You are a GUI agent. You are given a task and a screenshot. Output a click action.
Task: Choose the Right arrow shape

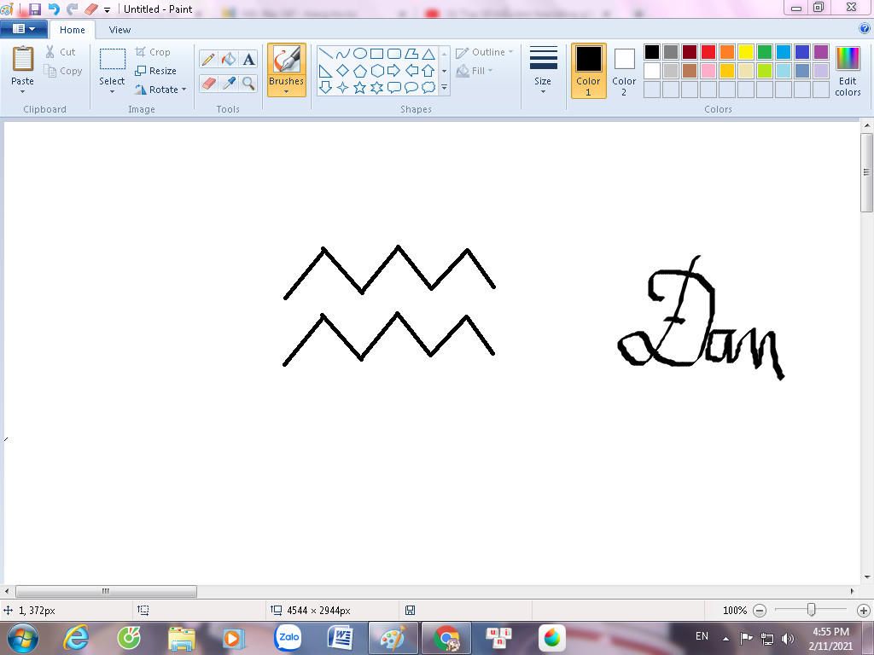[x=394, y=71]
